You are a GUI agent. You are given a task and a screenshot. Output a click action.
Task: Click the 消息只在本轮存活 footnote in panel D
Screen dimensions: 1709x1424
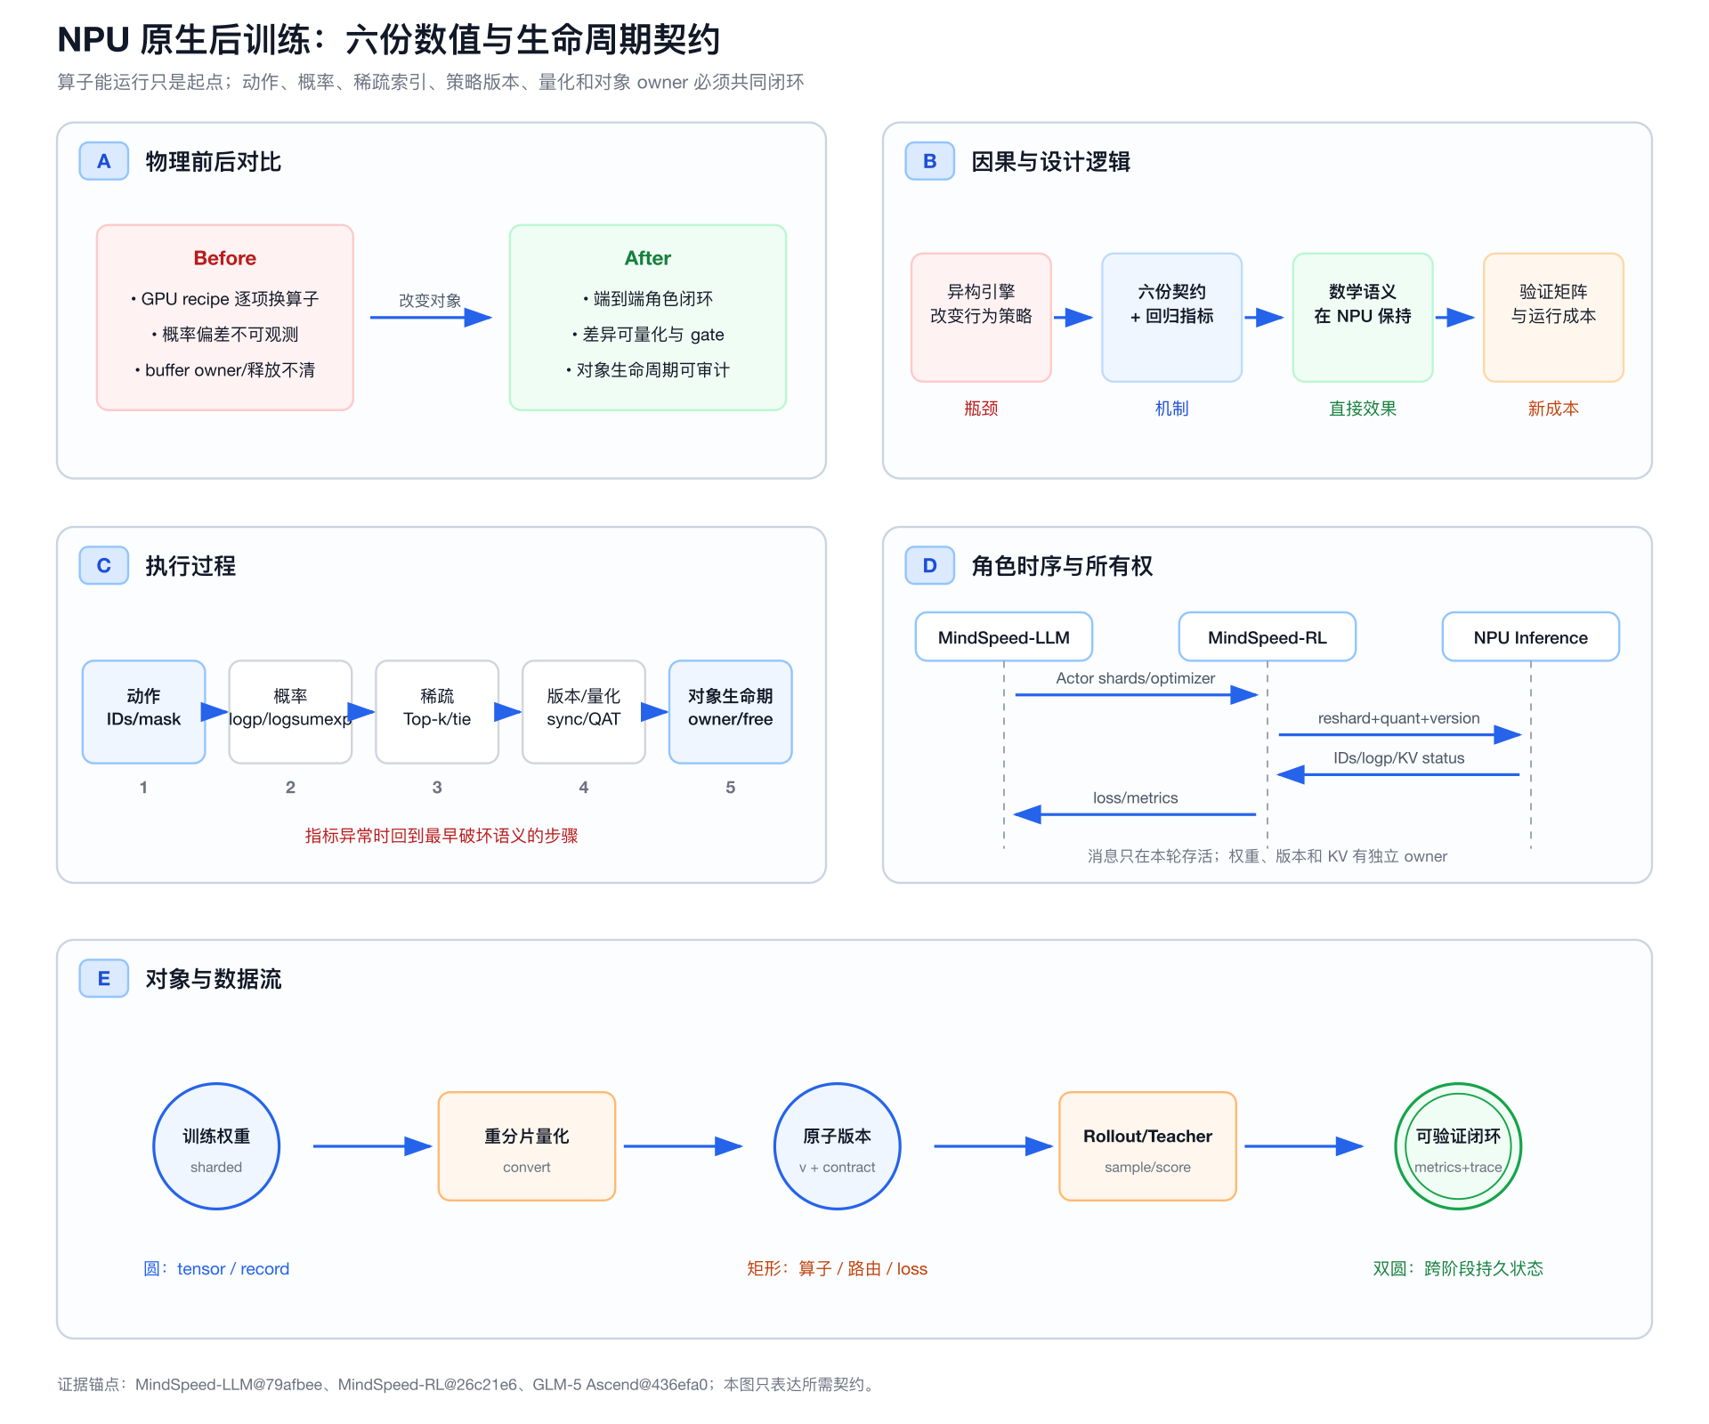tap(1268, 856)
